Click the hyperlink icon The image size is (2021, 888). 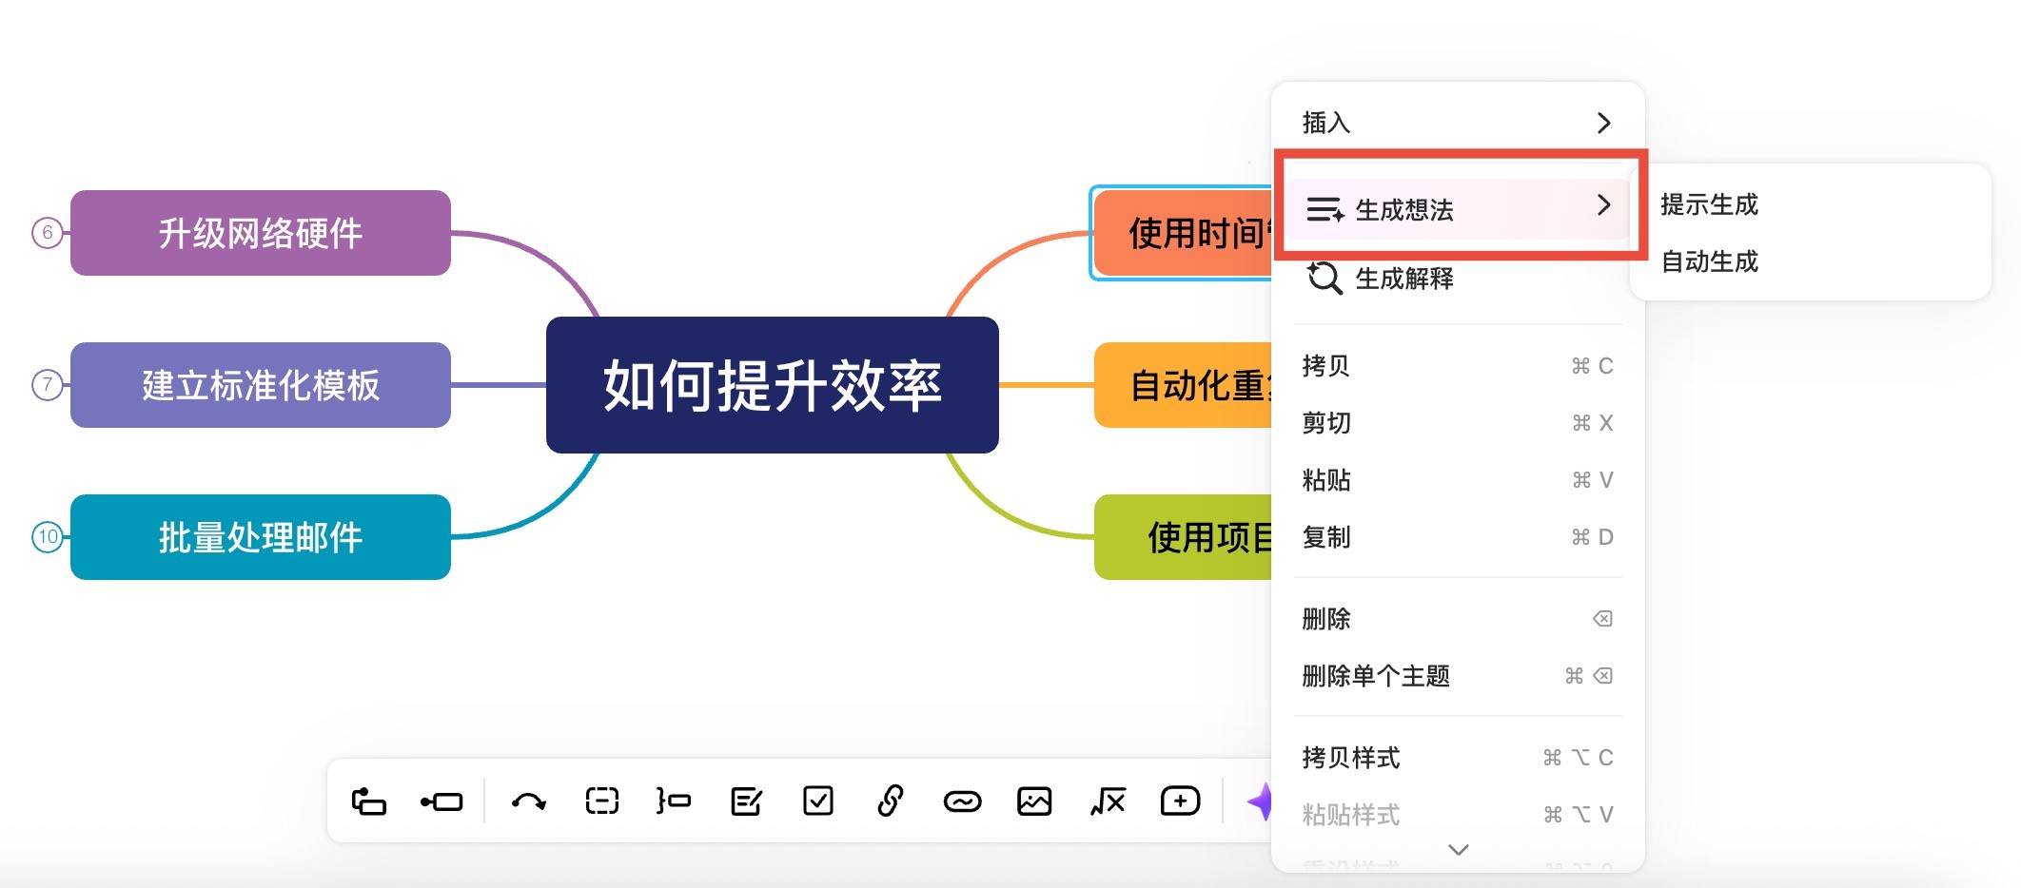[x=890, y=801]
